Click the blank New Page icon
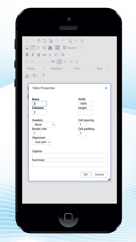Screen dimensions: 136x242 point(81,48)
